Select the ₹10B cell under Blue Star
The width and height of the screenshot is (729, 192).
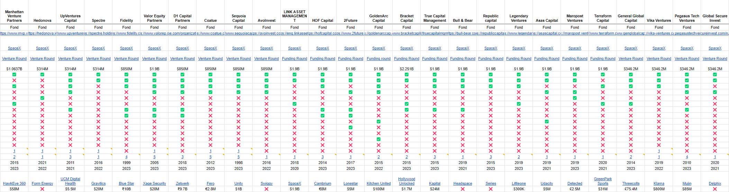pyautogui.click(x=126, y=189)
